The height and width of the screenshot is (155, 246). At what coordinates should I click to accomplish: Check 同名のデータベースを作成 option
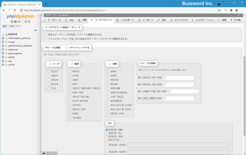[45, 35]
